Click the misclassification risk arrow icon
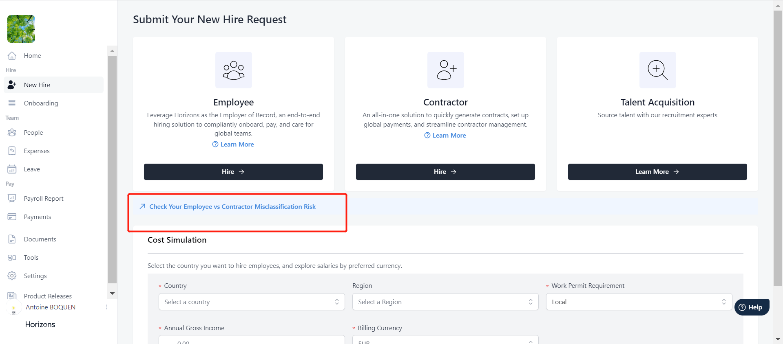 click(x=142, y=207)
